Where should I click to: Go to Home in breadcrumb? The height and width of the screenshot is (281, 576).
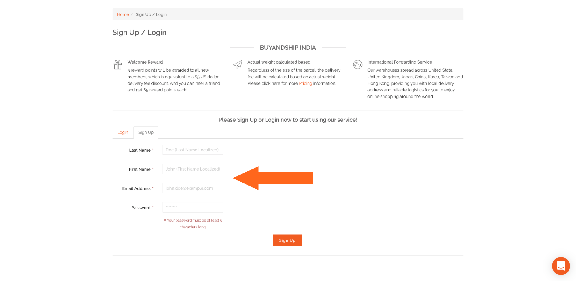[123, 14]
